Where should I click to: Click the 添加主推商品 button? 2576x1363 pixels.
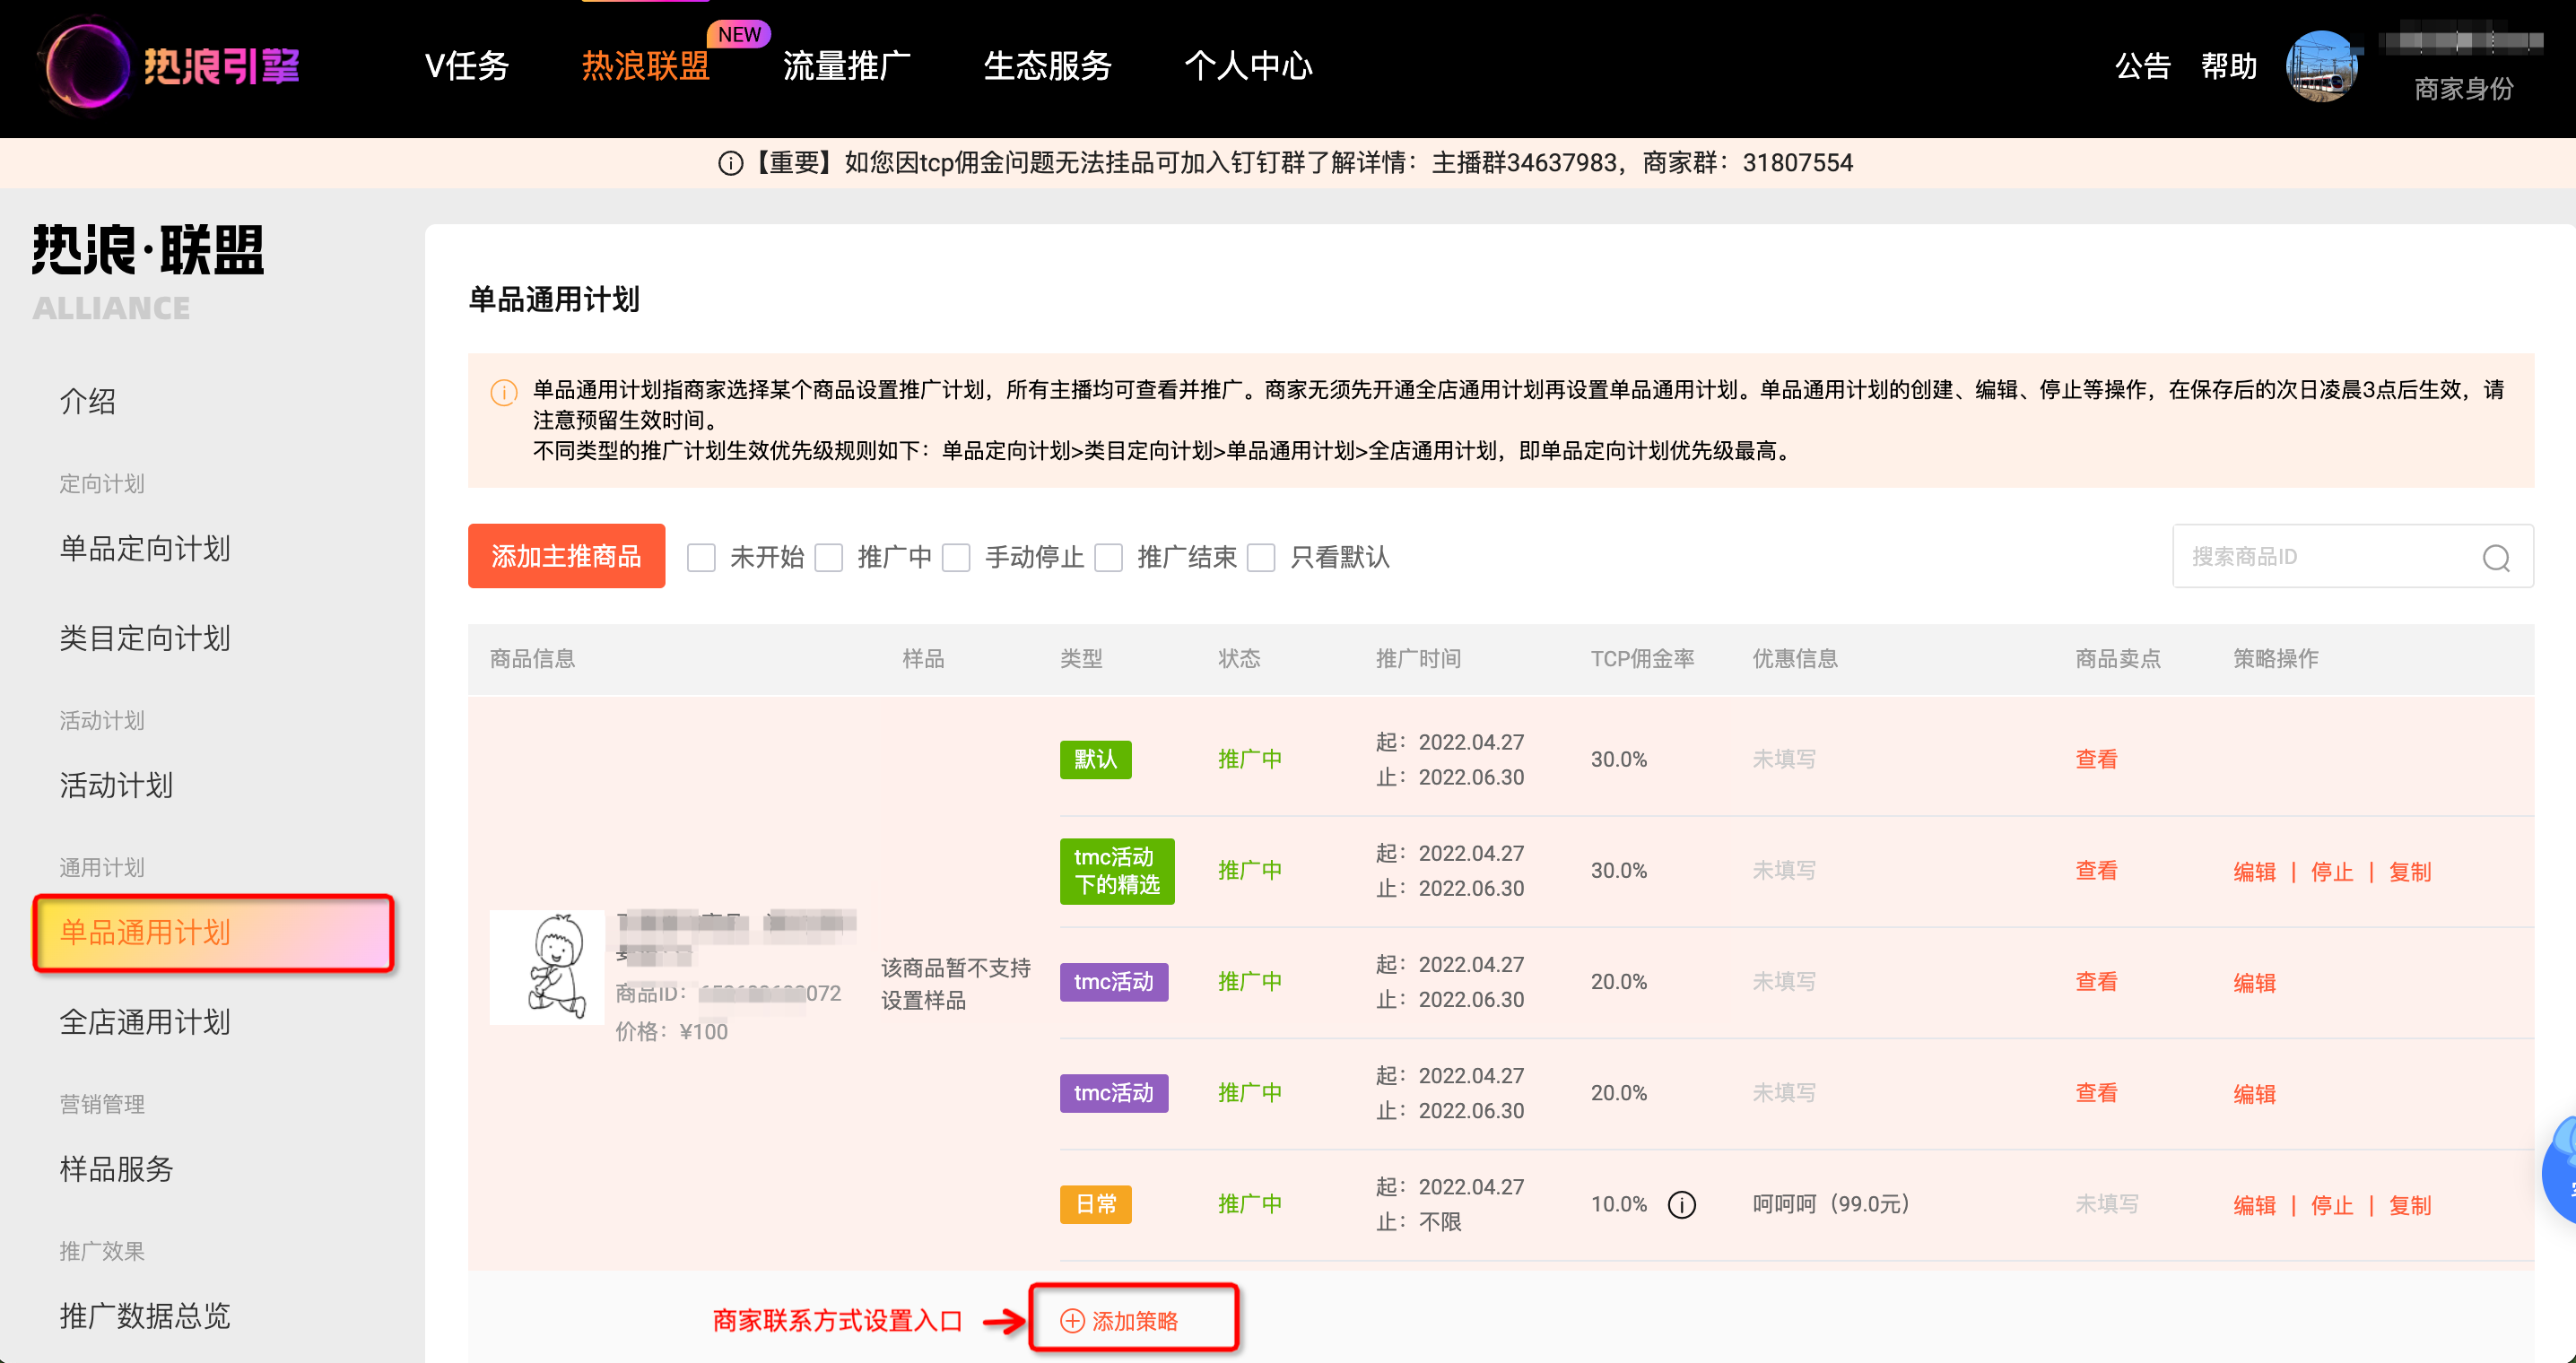click(566, 556)
